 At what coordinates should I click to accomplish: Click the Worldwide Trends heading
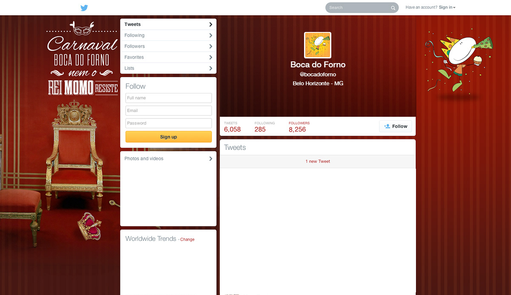point(151,239)
